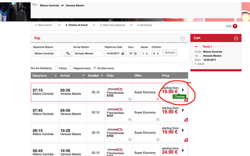
Task: Open offer info icon for 07:15 train
Action: [158, 99]
